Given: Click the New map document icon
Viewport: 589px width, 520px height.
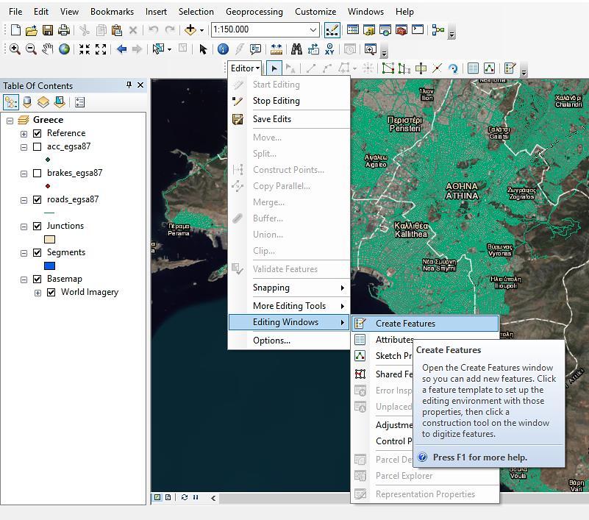Looking at the screenshot, I should tap(15, 29).
